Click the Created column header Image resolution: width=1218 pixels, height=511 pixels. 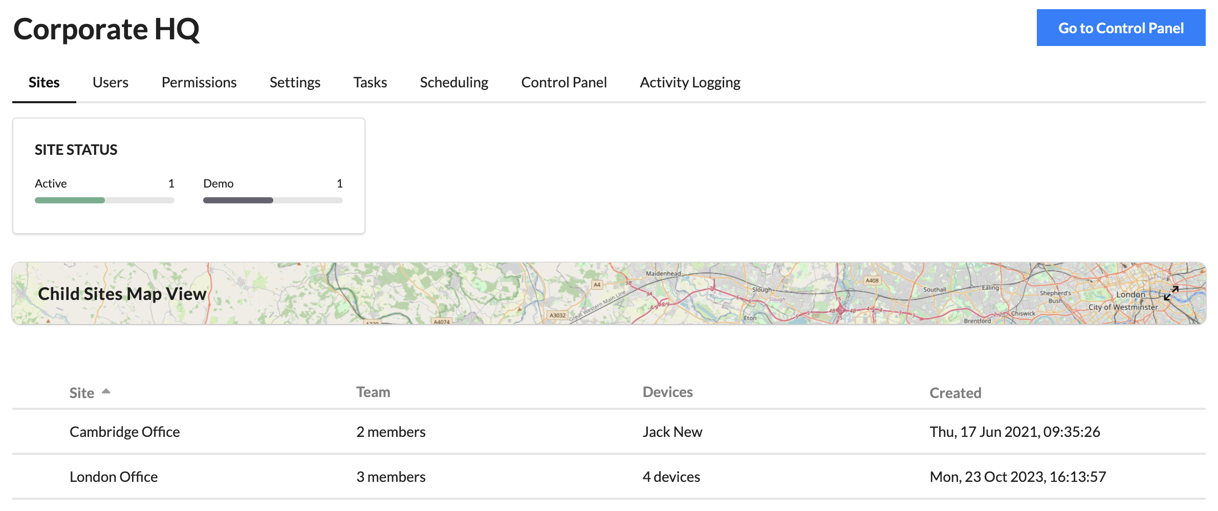coord(955,392)
